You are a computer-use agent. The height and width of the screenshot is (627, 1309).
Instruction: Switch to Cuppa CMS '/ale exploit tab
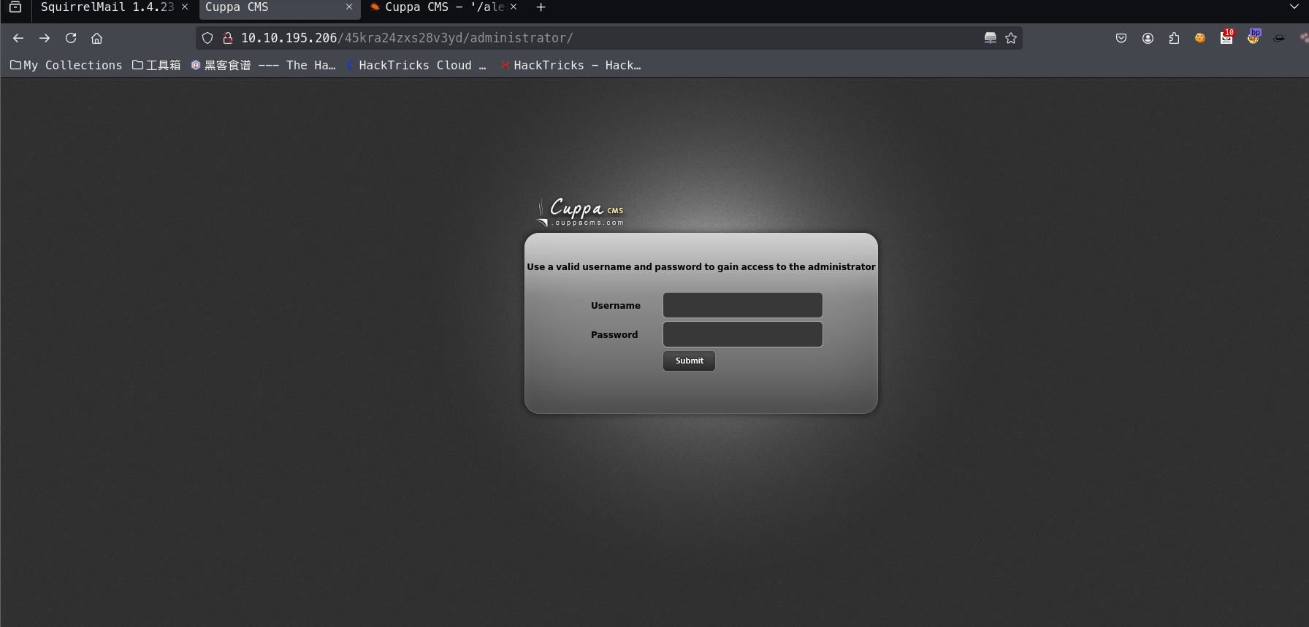(444, 7)
